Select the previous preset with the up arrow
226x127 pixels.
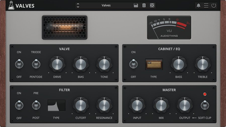pyautogui.click(x=78, y=4)
